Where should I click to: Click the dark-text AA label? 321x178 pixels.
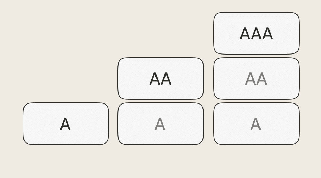click(x=160, y=79)
